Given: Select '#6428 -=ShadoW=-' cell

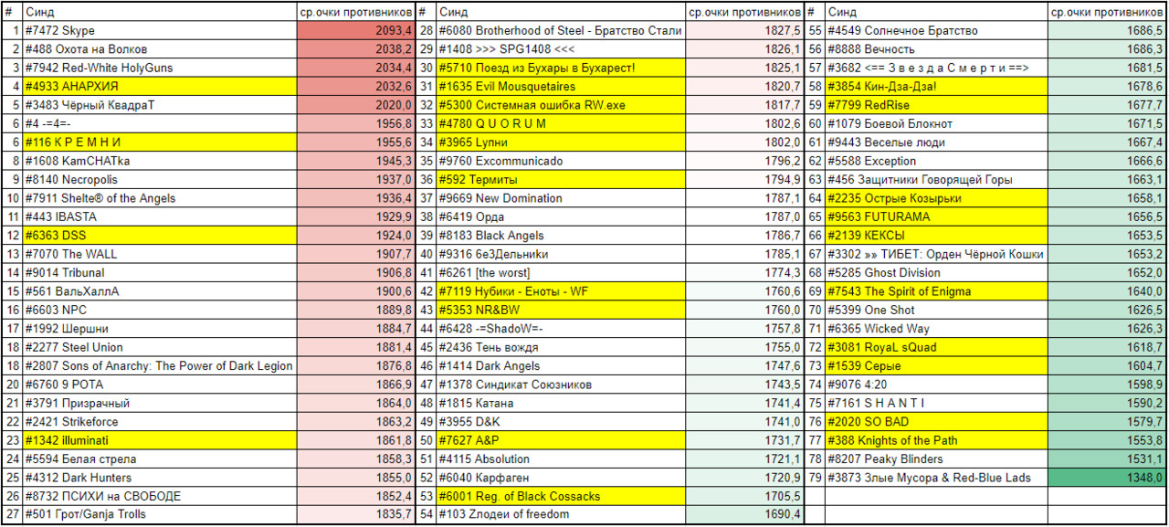Looking at the screenshot, I should tap(560, 329).
